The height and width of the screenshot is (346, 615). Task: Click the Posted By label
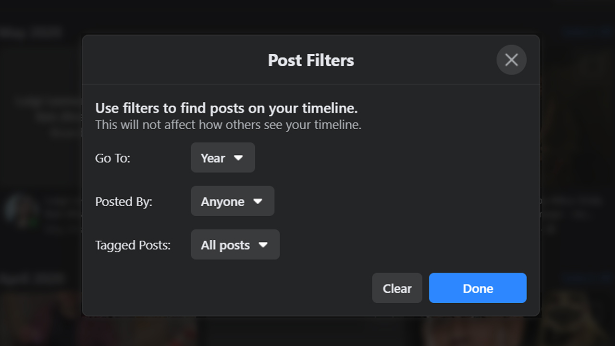coord(123,202)
